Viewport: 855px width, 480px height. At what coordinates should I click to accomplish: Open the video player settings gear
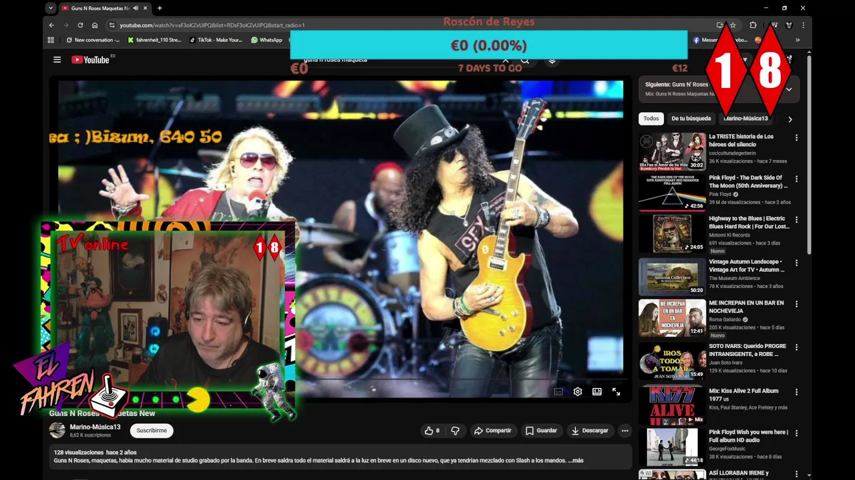[578, 392]
